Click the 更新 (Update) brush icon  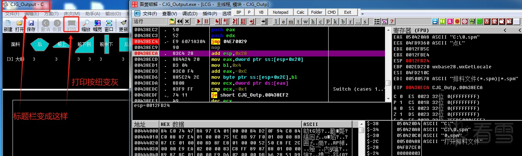click(x=123, y=26)
